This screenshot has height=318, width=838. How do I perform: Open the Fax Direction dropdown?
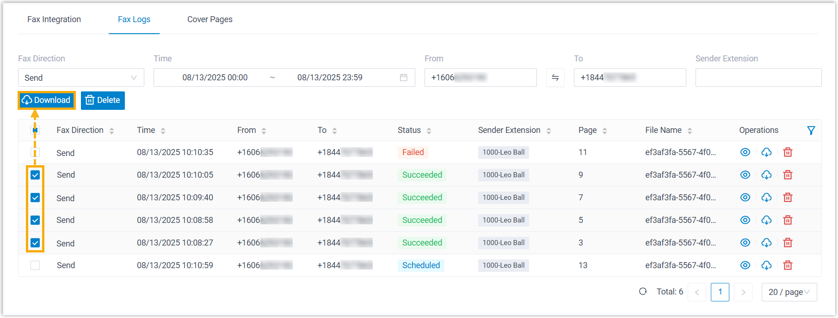[81, 78]
